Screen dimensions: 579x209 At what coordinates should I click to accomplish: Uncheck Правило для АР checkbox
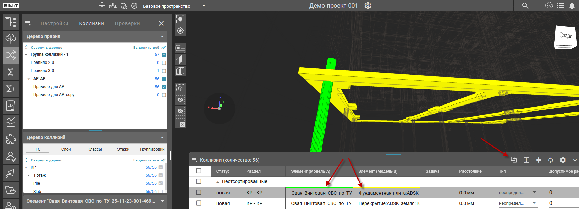pos(164,87)
